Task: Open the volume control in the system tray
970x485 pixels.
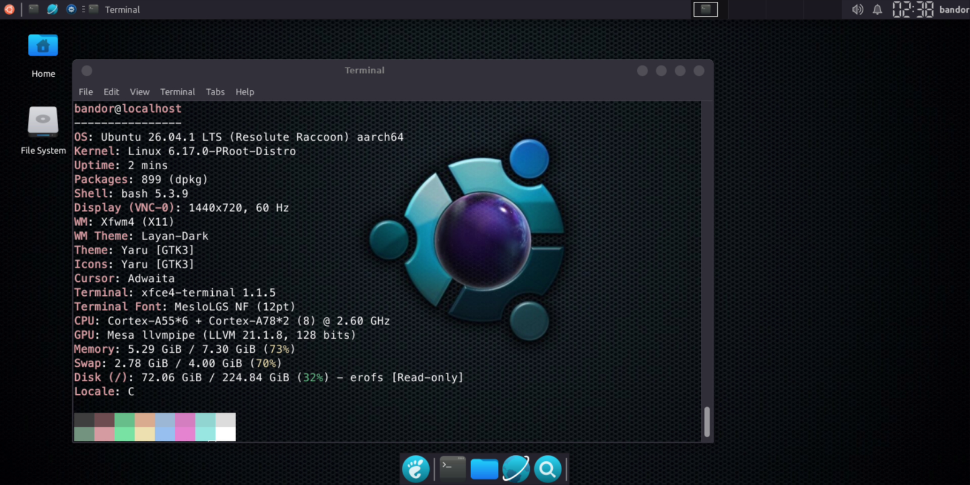Action: pos(857,9)
